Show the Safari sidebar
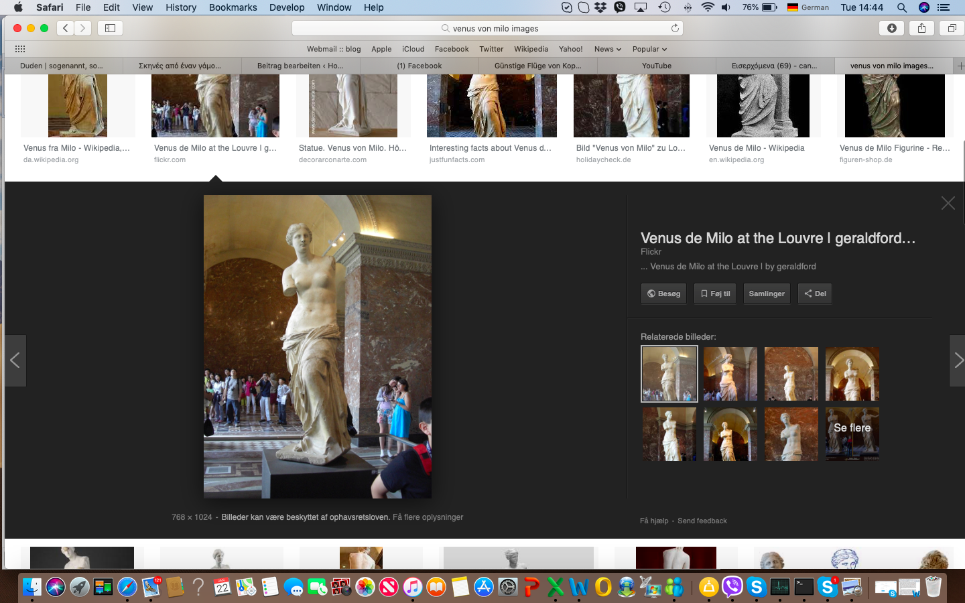 point(110,28)
